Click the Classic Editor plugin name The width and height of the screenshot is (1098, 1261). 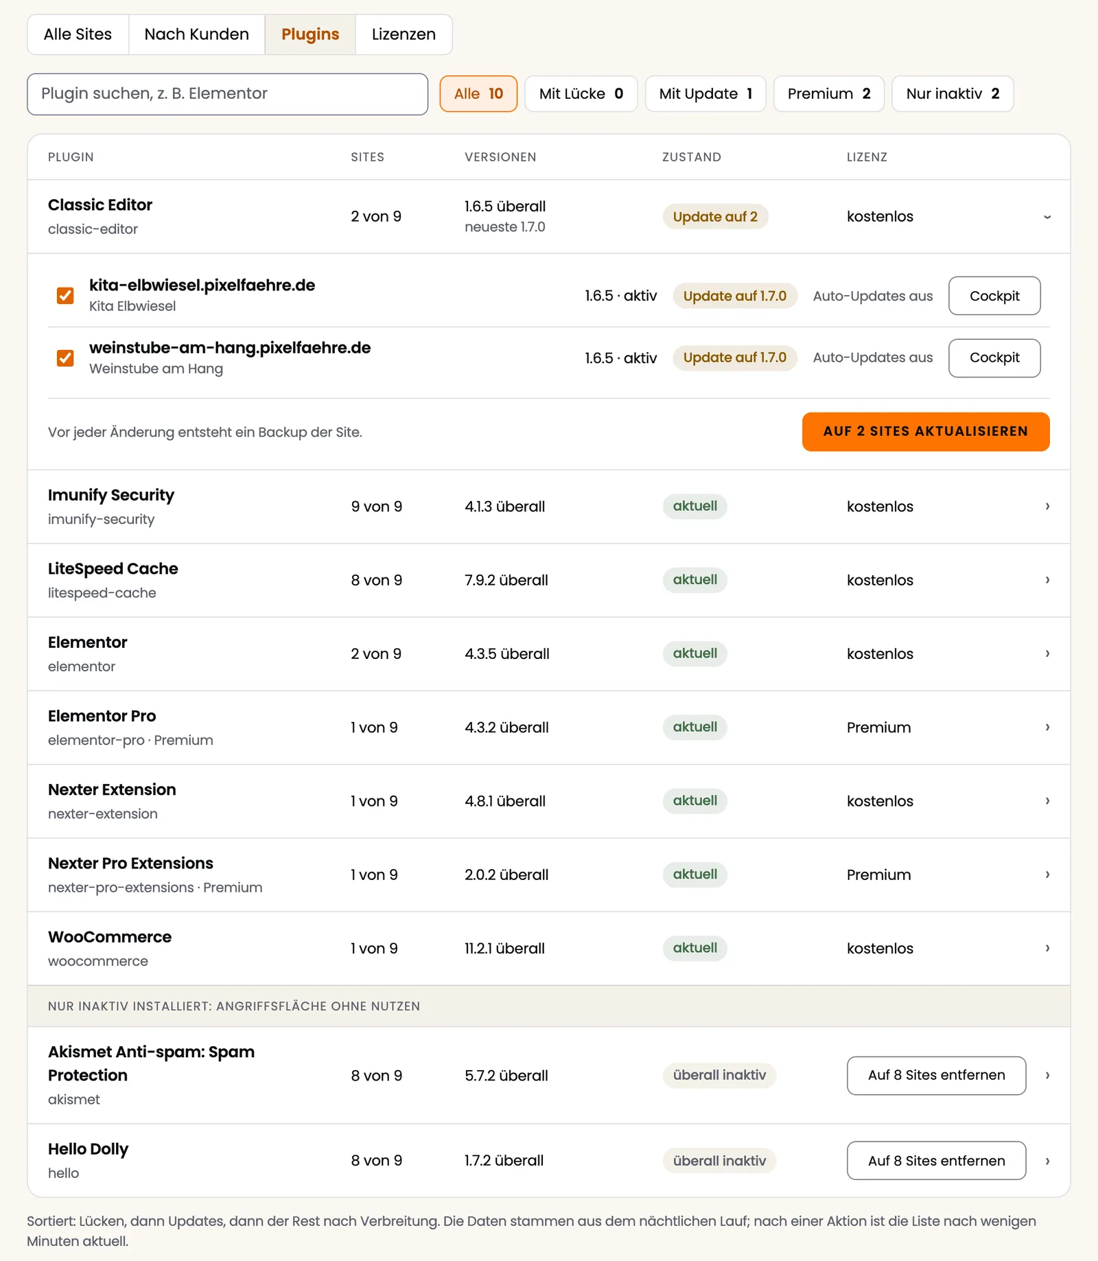pos(100,205)
